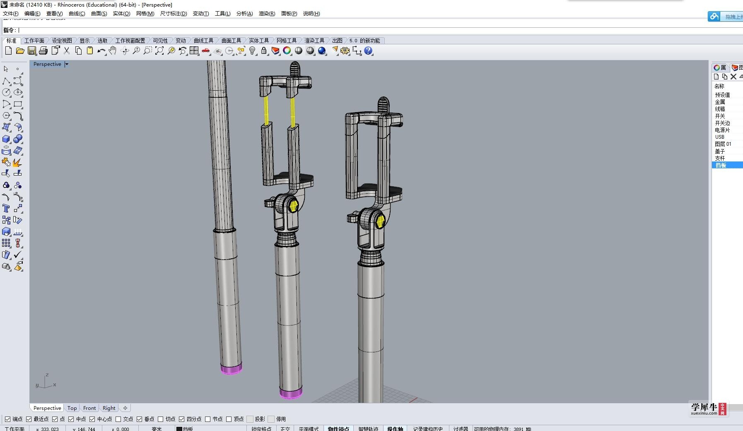Click the New file icon
This screenshot has height=431, width=743.
pyautogui.click(x=8, y=51)
